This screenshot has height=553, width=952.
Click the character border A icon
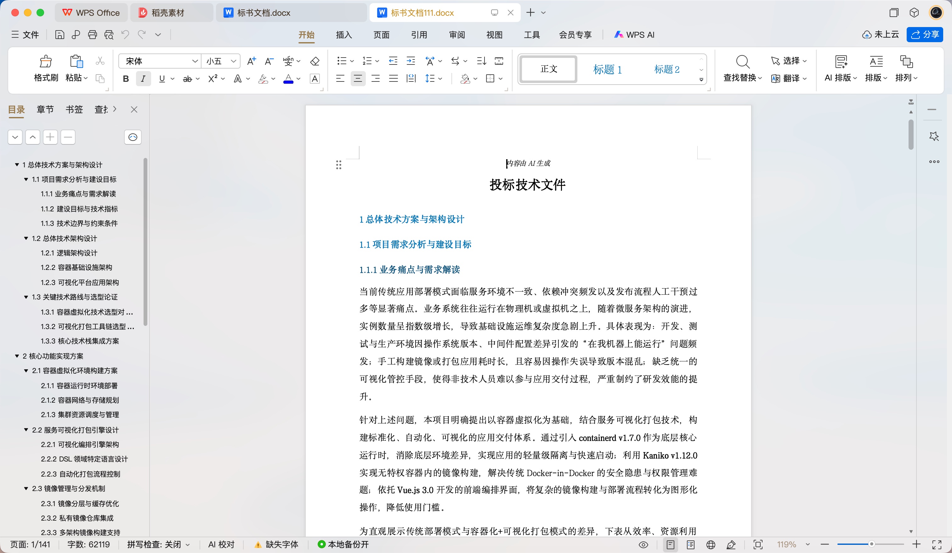(x=315, y=79)
